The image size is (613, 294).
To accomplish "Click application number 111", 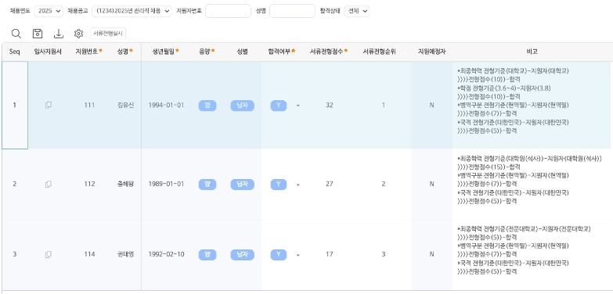I will [x=89, y=105].
